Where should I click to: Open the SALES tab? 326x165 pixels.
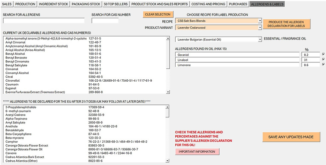(x=7, y=4)
